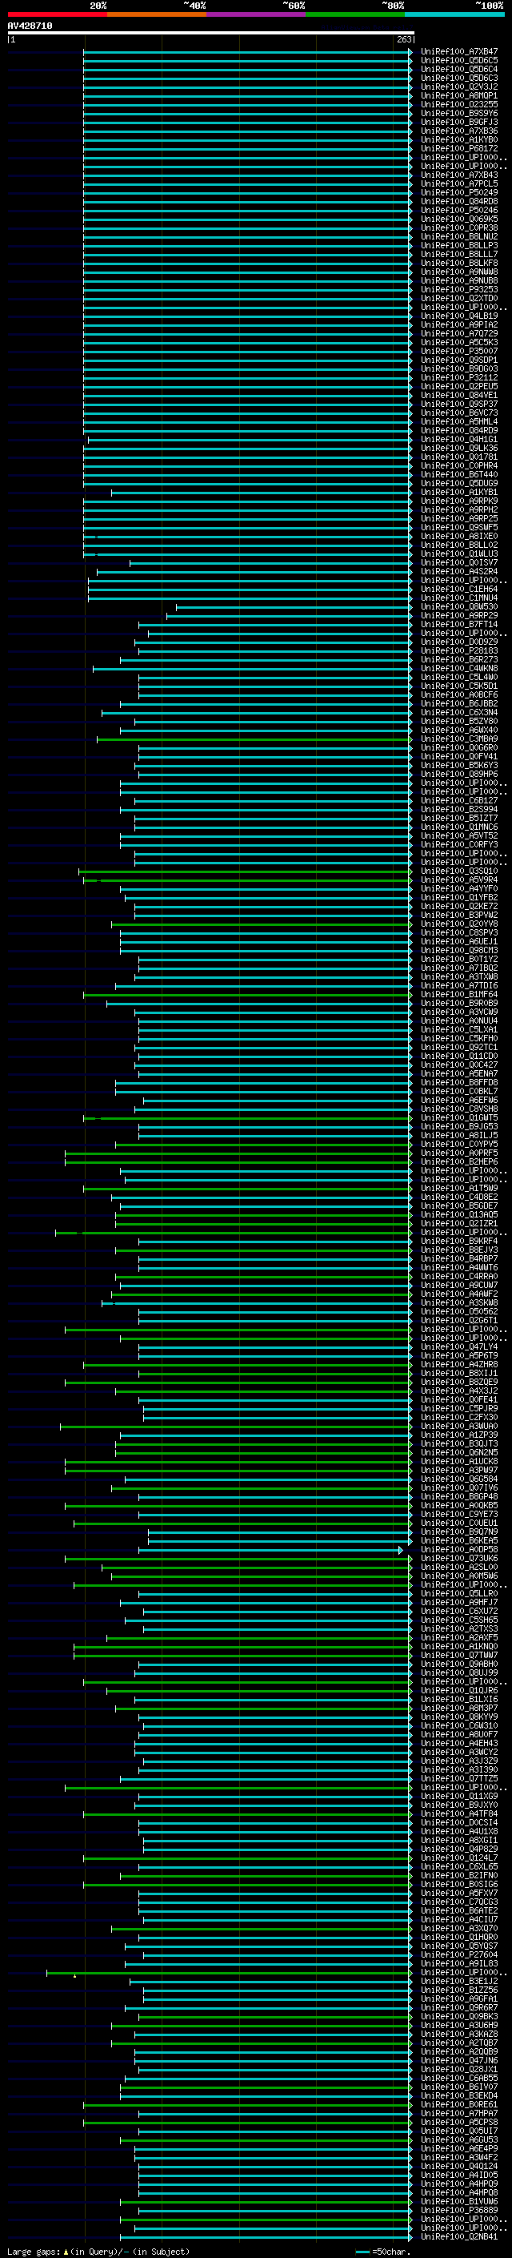Select hit label UniRef100_B3E1J2
The height and width of the screenshot is (2258, 512).
[458, 1982]
